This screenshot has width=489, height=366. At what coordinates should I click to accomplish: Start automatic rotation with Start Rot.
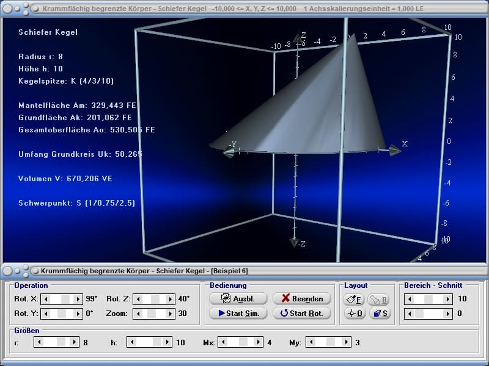(301, 313)
